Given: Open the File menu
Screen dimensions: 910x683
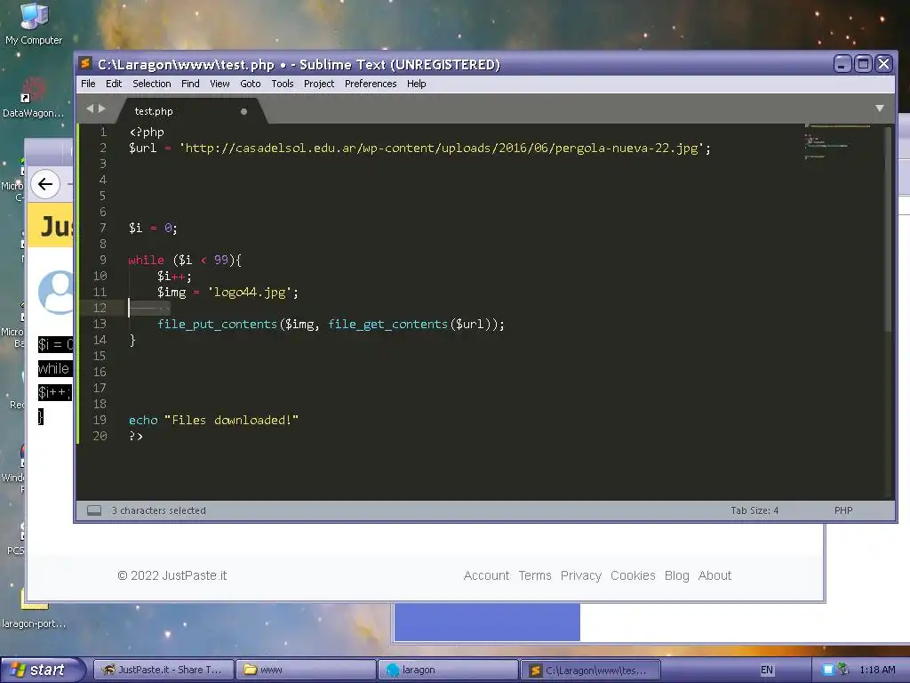Looking at the screenshot, I should coord(88,84).
